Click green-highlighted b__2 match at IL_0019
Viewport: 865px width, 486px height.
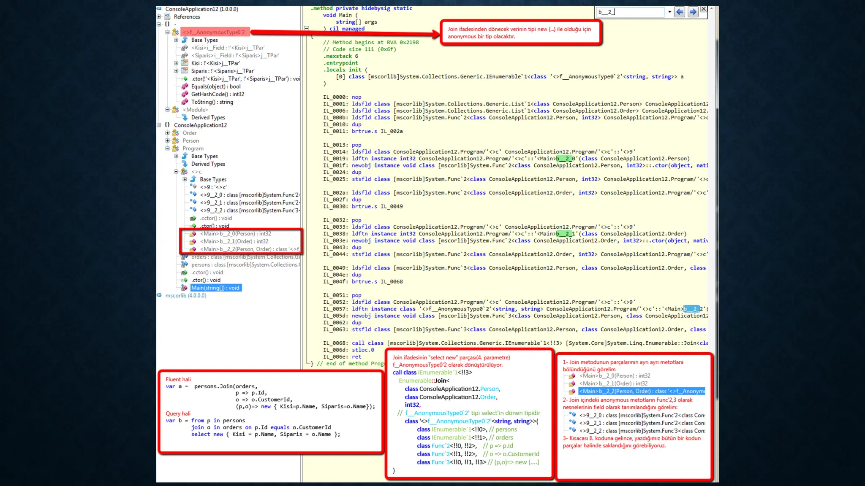[564, 159]
